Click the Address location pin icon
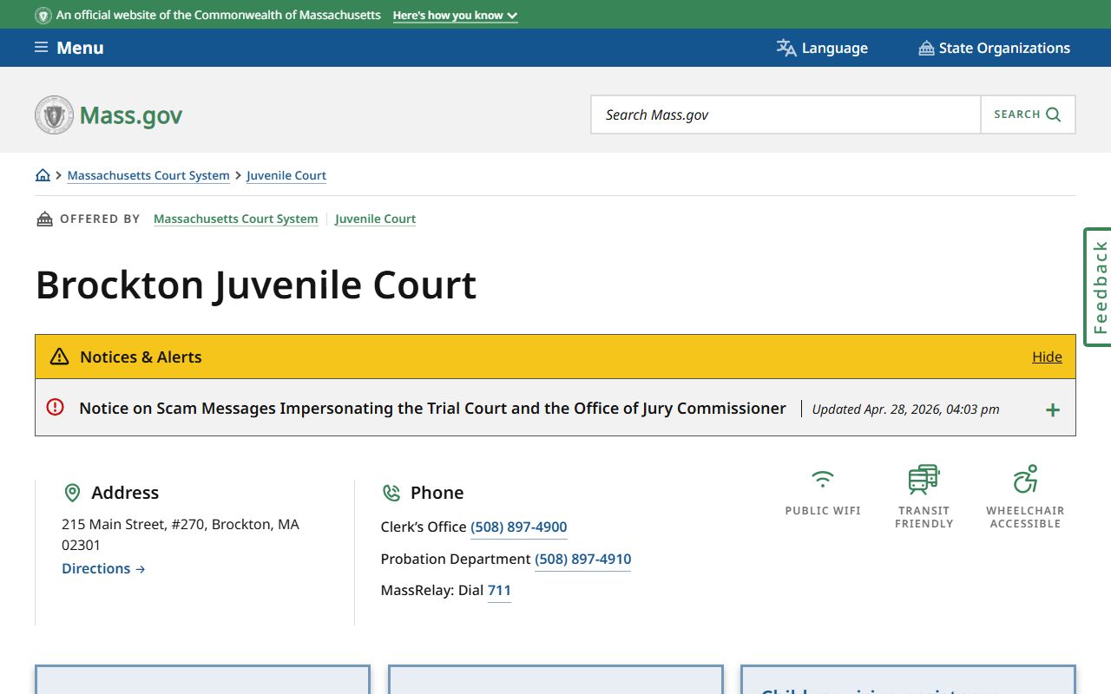 (x=73, y=493)
